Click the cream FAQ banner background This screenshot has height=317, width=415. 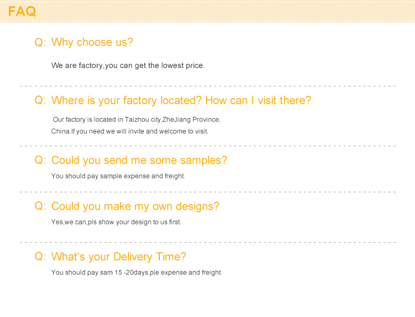pyautogui.click(x=225, y=12)
